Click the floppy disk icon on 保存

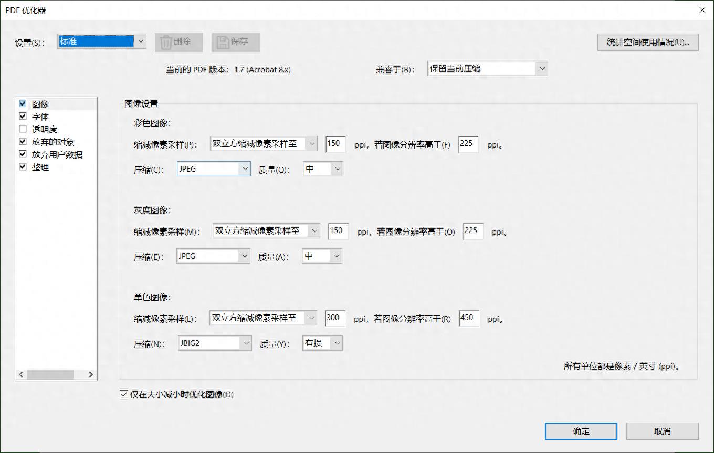pyautogui.click(x=223, y=42)
